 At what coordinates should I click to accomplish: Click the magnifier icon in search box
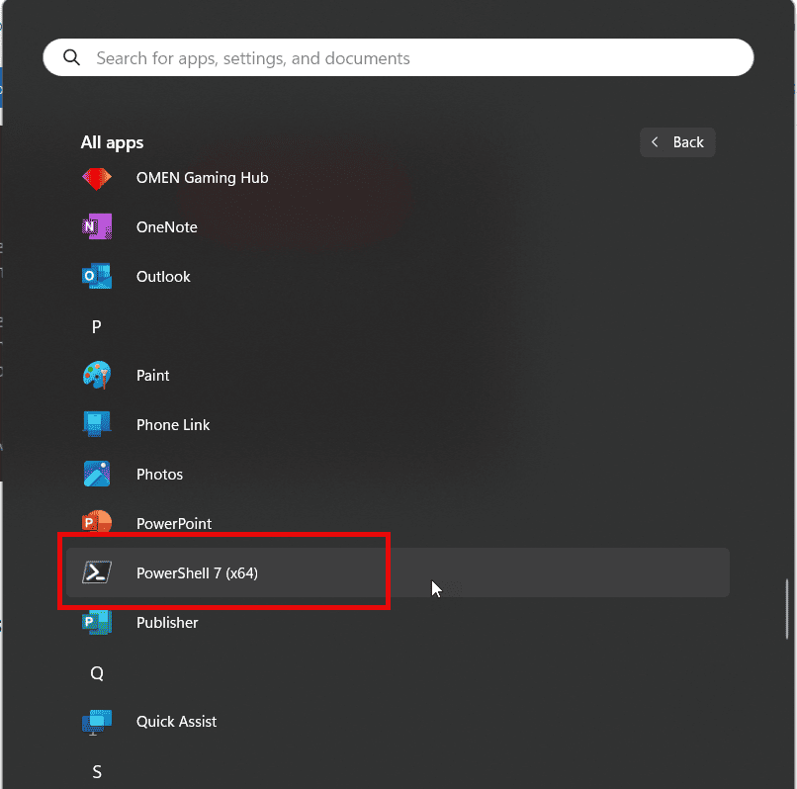[71, 57]
